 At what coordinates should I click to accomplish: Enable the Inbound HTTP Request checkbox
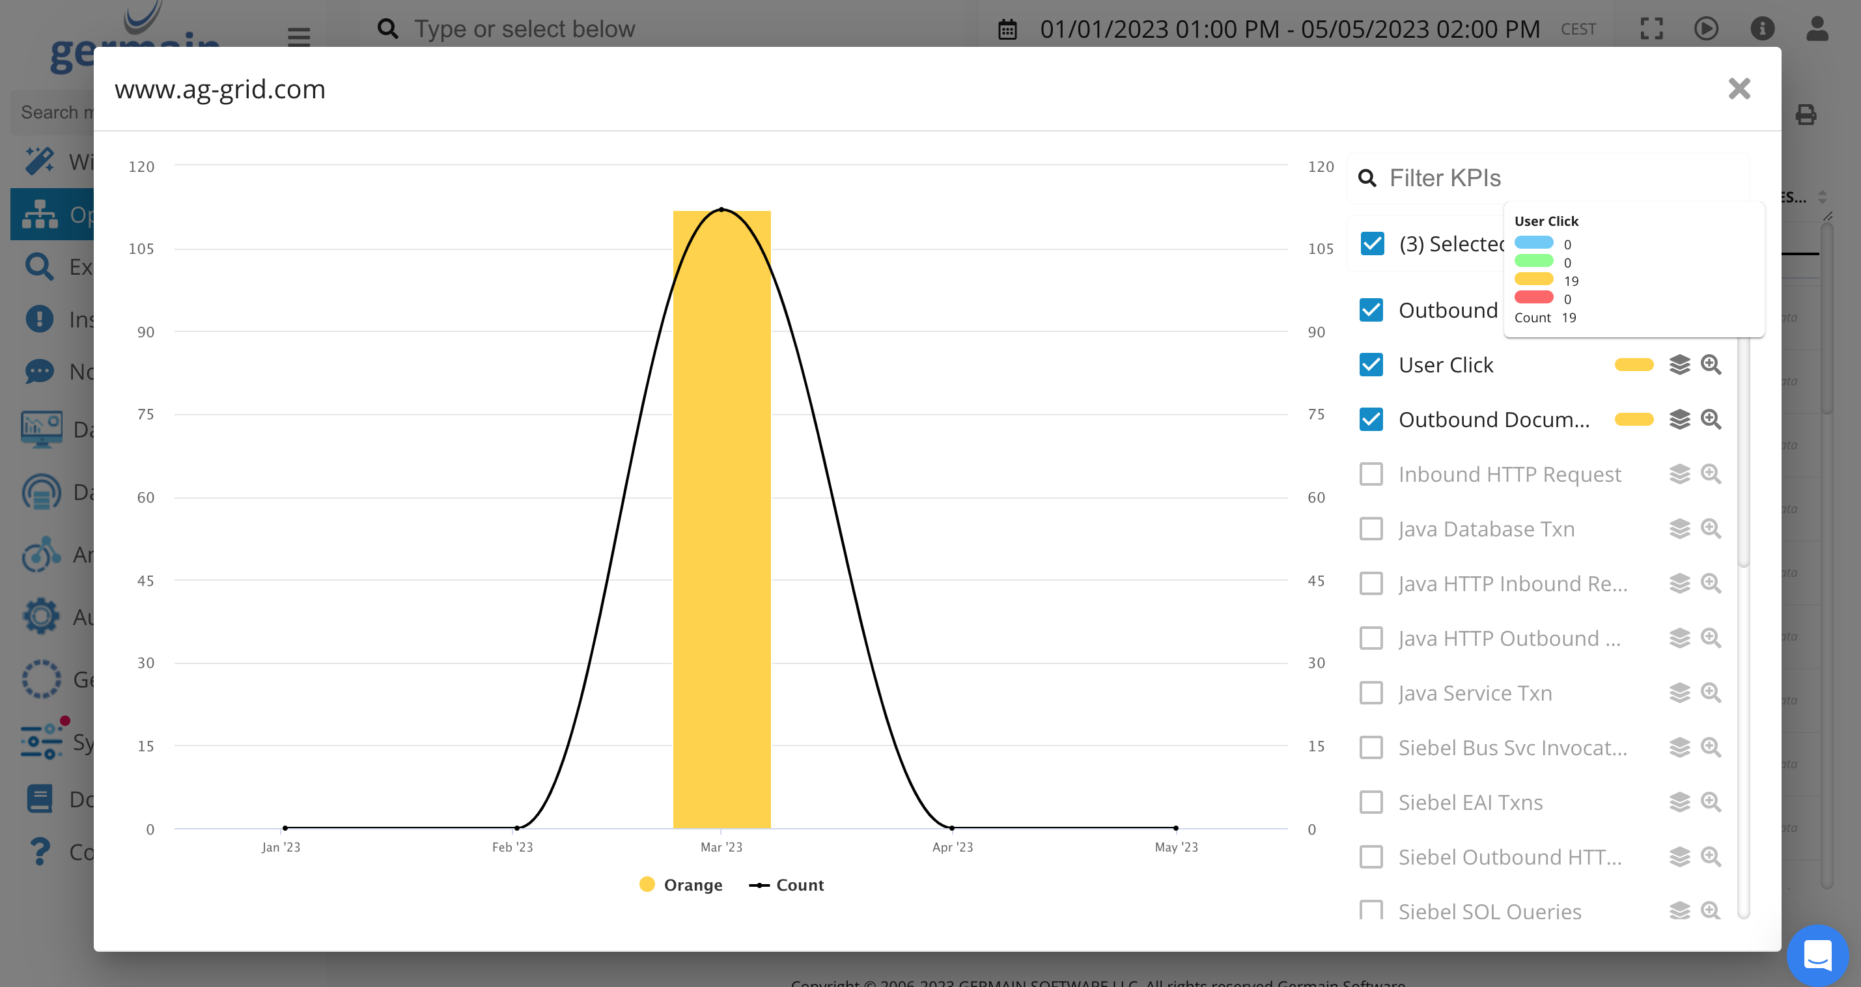coord(1371,474)
